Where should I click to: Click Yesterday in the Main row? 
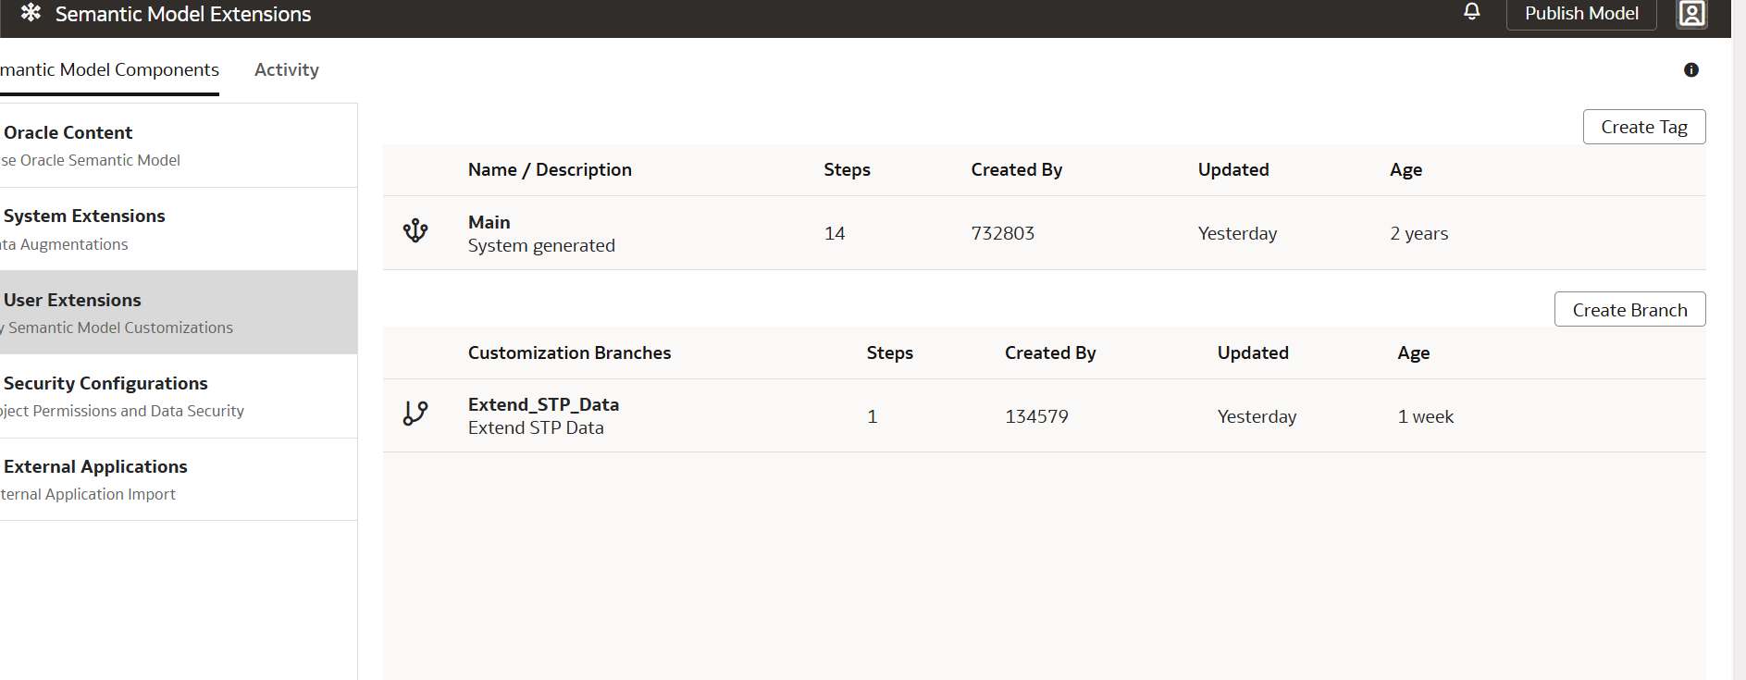tap(1237, 233)
